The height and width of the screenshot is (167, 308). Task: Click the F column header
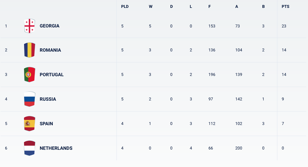pyautogui.click(x=210, y=6)
